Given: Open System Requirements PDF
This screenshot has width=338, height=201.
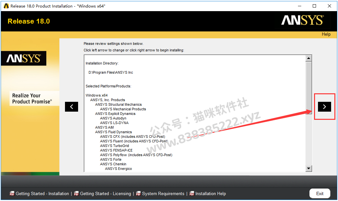Looking at the screenshot, I should click(163, 194).
